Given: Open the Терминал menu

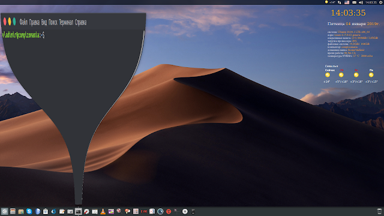Looking at the screenshot, I should pos(66,22).
